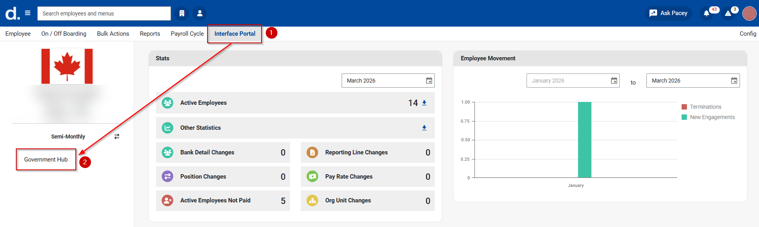Open Employee Movement end date calendar

[734, 81]
